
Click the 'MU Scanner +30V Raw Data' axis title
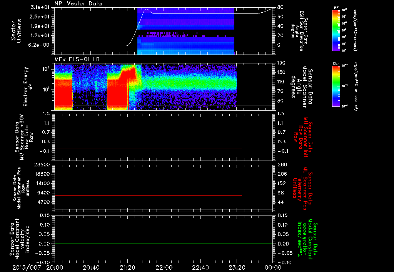[24, 137]
